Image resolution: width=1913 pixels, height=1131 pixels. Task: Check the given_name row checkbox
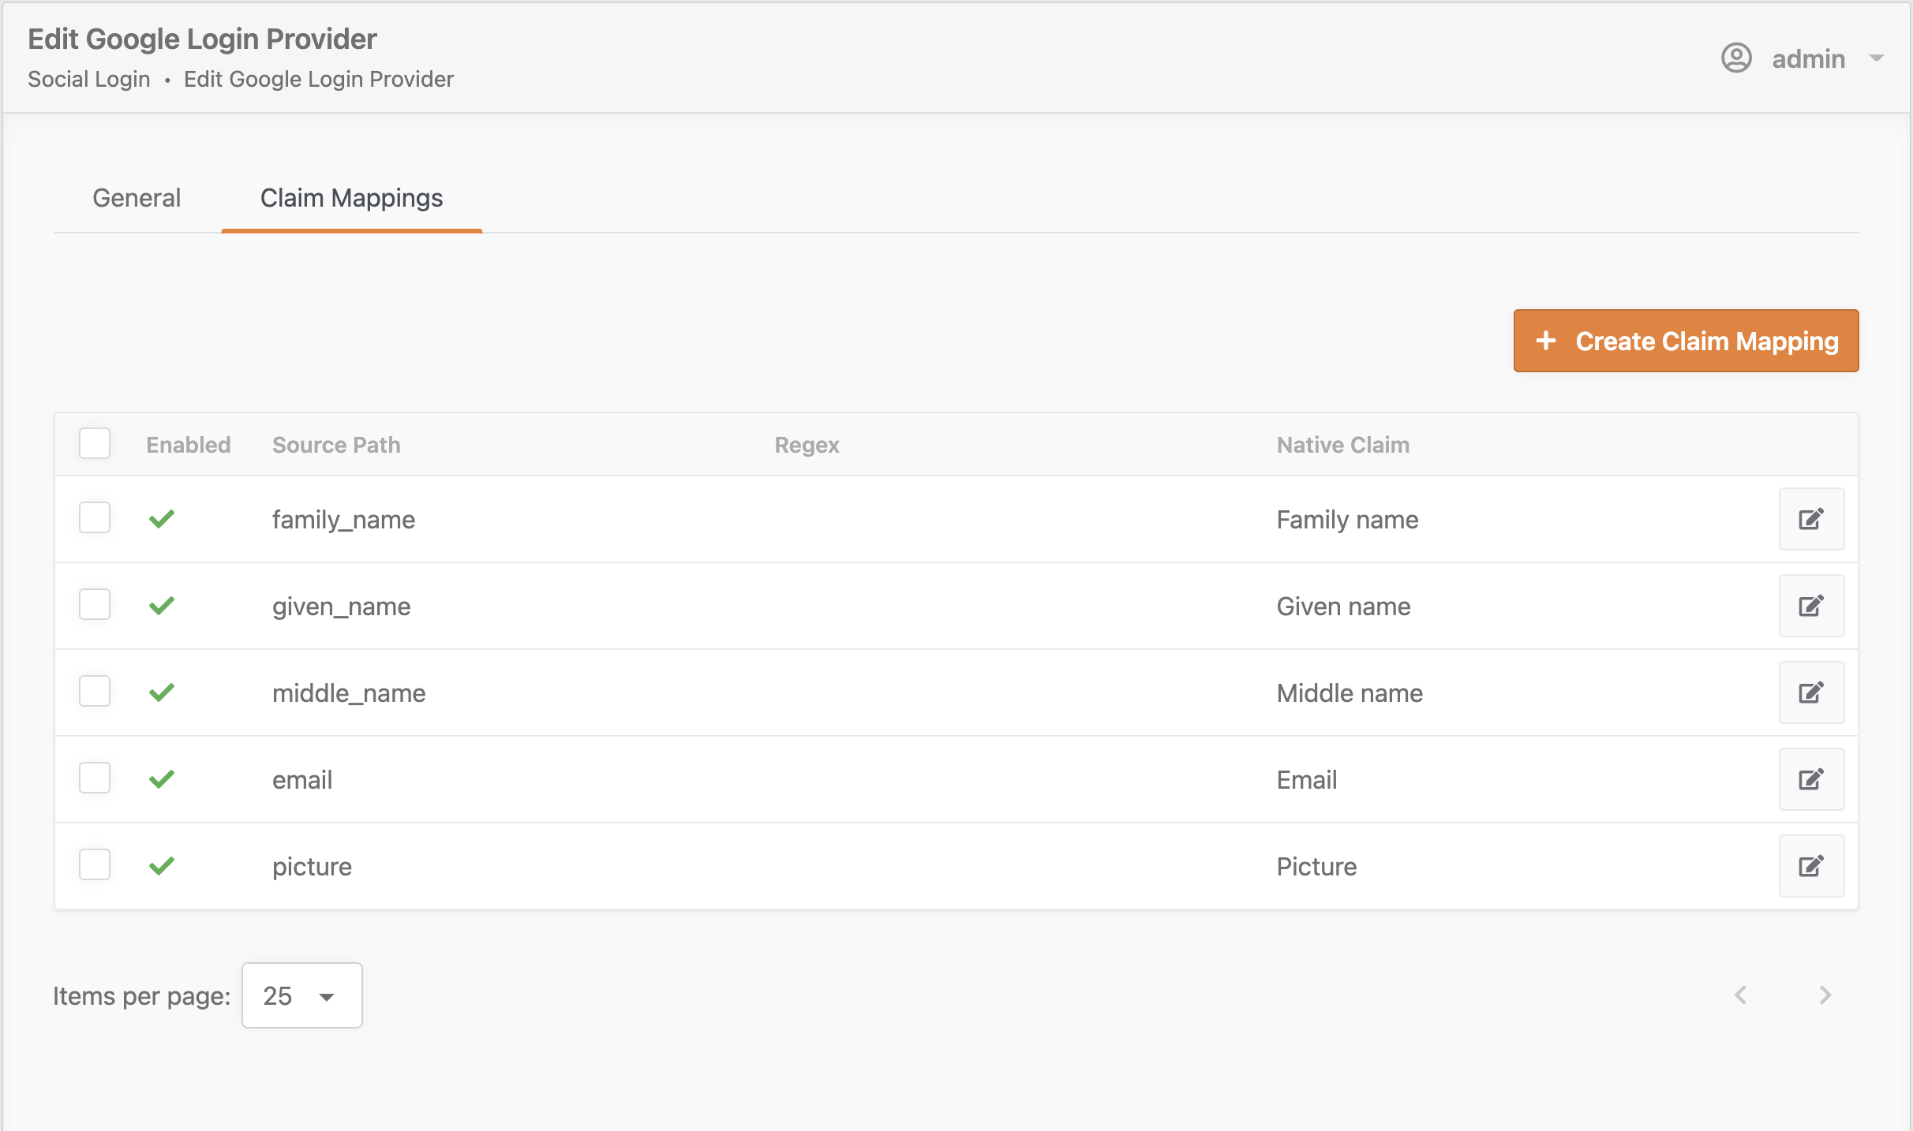[x=95, y=604]
